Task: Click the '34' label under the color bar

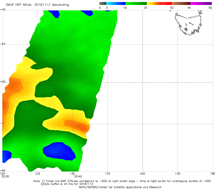Action: pyautogui.click(x=146, y=8)
